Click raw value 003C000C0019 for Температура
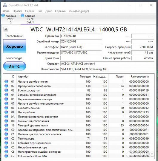This screenshot has height=161, width=158. click(139, 139)
